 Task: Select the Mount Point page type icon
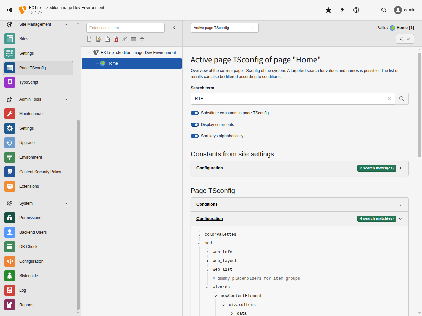[x=116, y=39]
